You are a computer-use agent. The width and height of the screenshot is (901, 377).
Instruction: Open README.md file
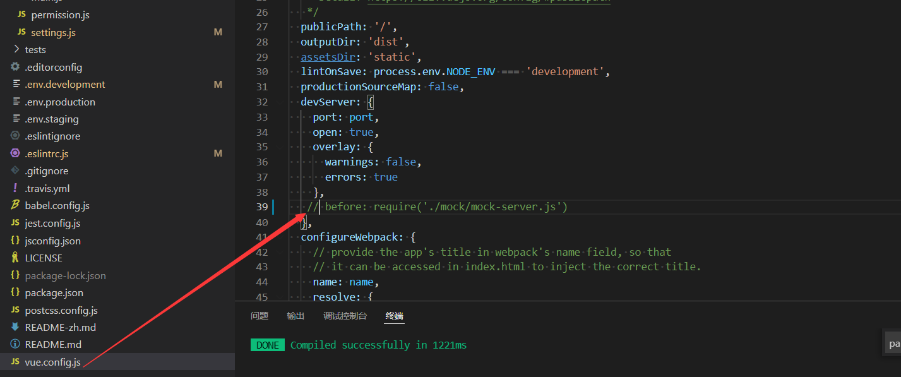(53, 344)
